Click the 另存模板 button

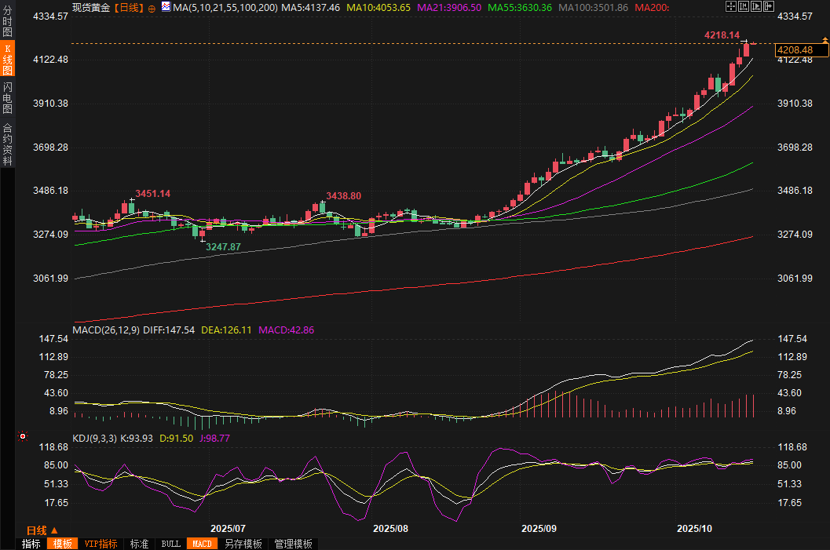pyautogui.click(x=243, y=544)
